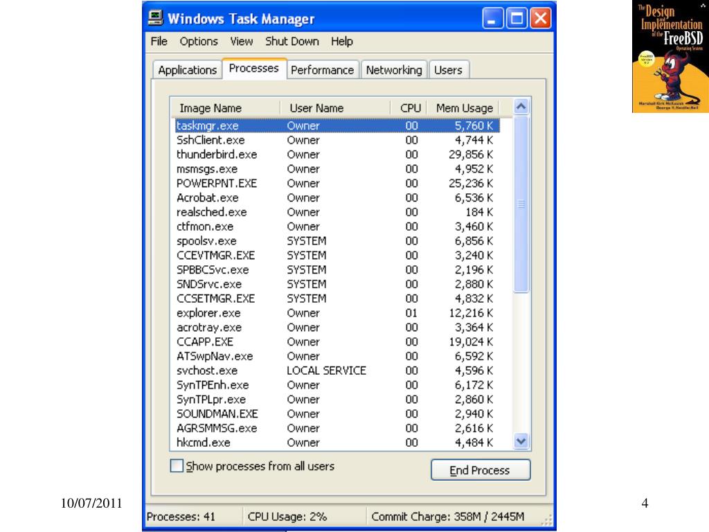Open the Applications tab
Screen dimensions: 709x532
187,70
